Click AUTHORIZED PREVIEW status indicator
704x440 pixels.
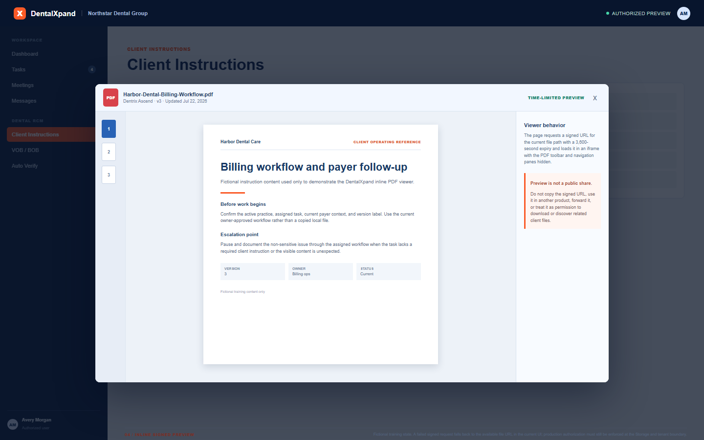638,13
